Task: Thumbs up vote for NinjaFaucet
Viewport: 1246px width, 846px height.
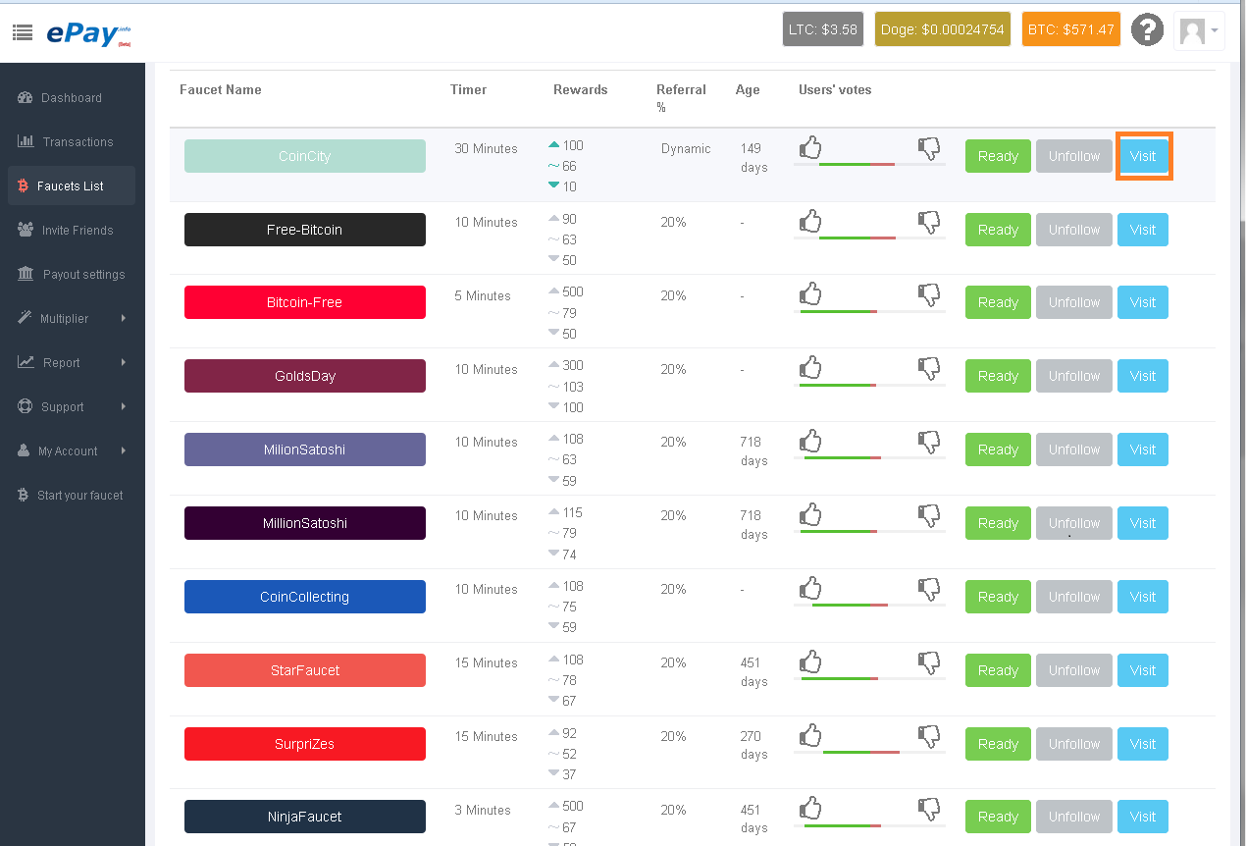Action: [x=810, y=809]
